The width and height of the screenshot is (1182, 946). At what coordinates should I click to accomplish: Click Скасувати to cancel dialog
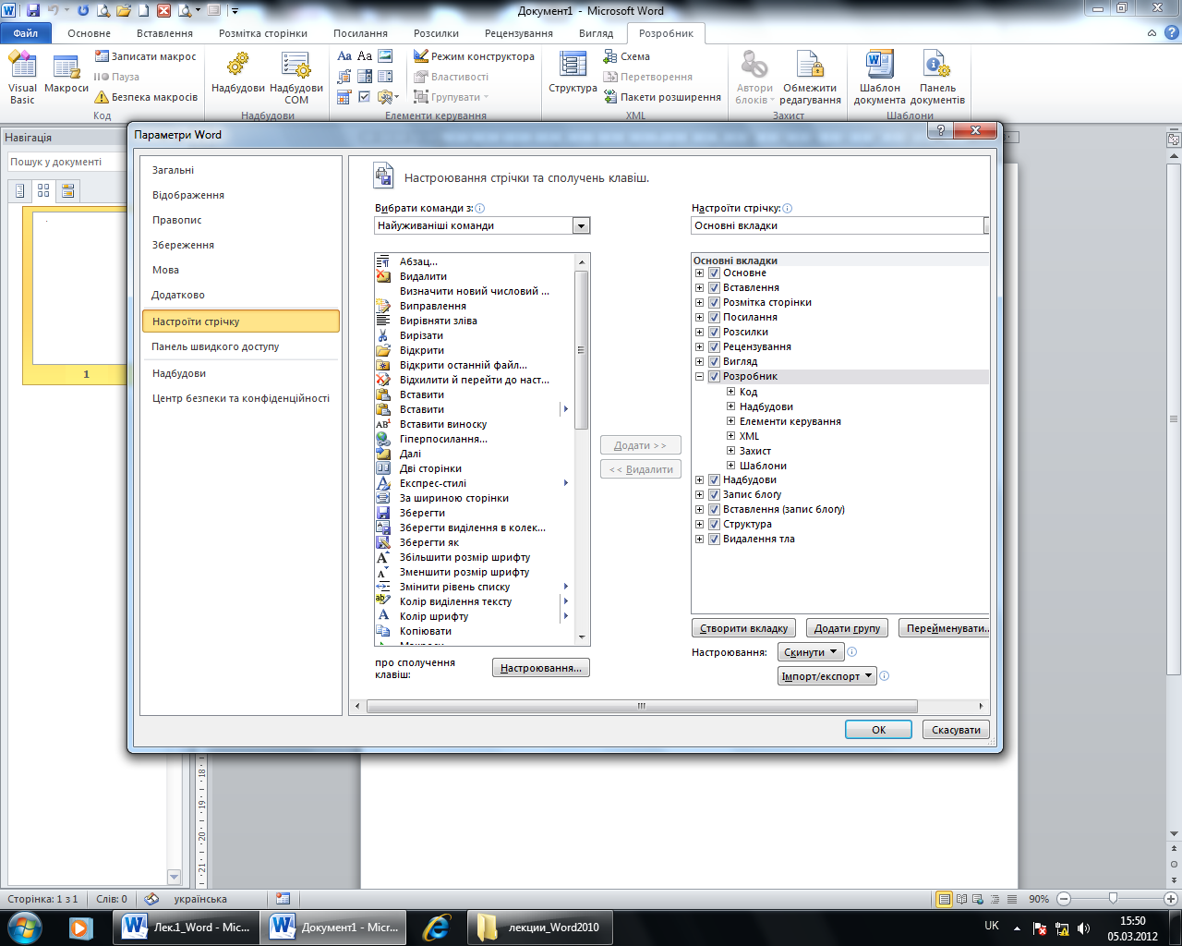(956, 730)
